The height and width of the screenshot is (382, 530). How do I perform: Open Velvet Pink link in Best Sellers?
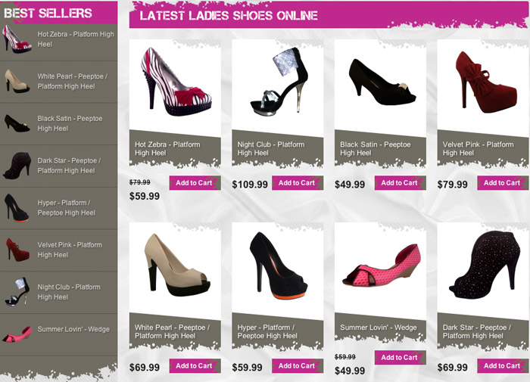click(70, 250)
